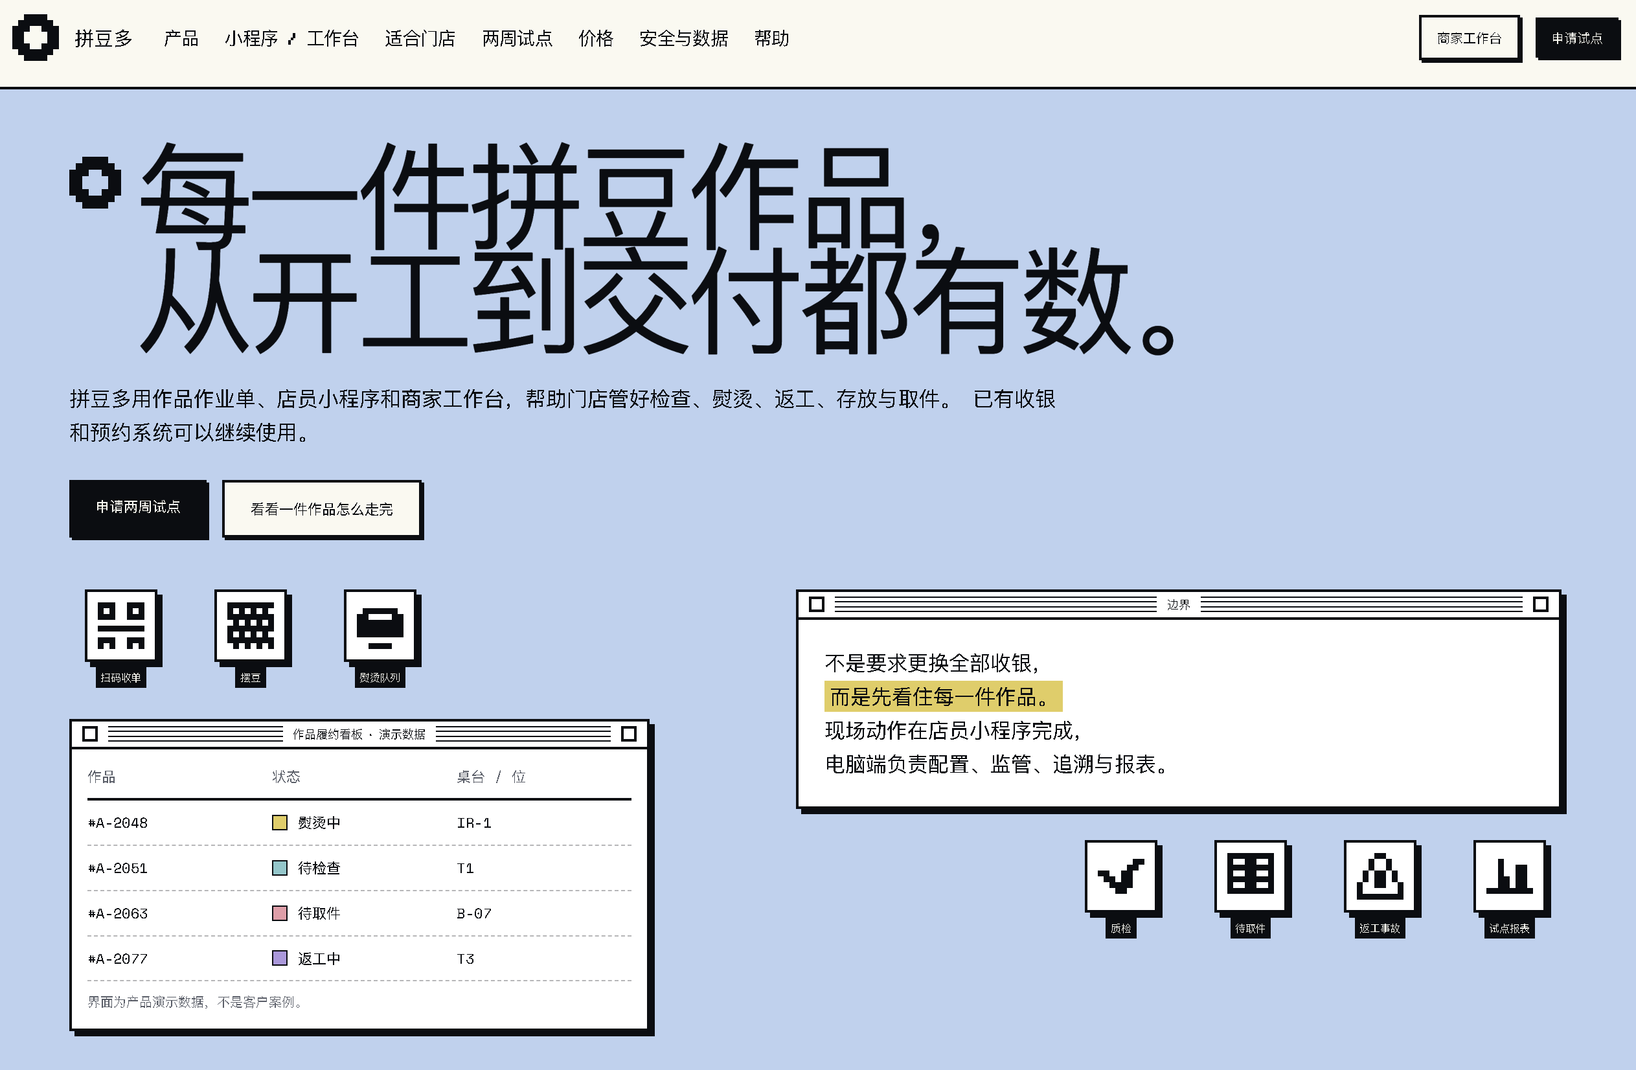The height and width of the screenshot is (1070, 1636).
Task: Click the 边界 window title label
Action: 1178,604
